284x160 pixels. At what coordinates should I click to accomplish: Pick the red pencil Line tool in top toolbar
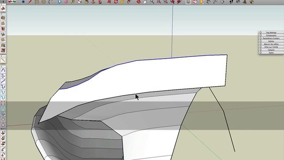[30, 2]
